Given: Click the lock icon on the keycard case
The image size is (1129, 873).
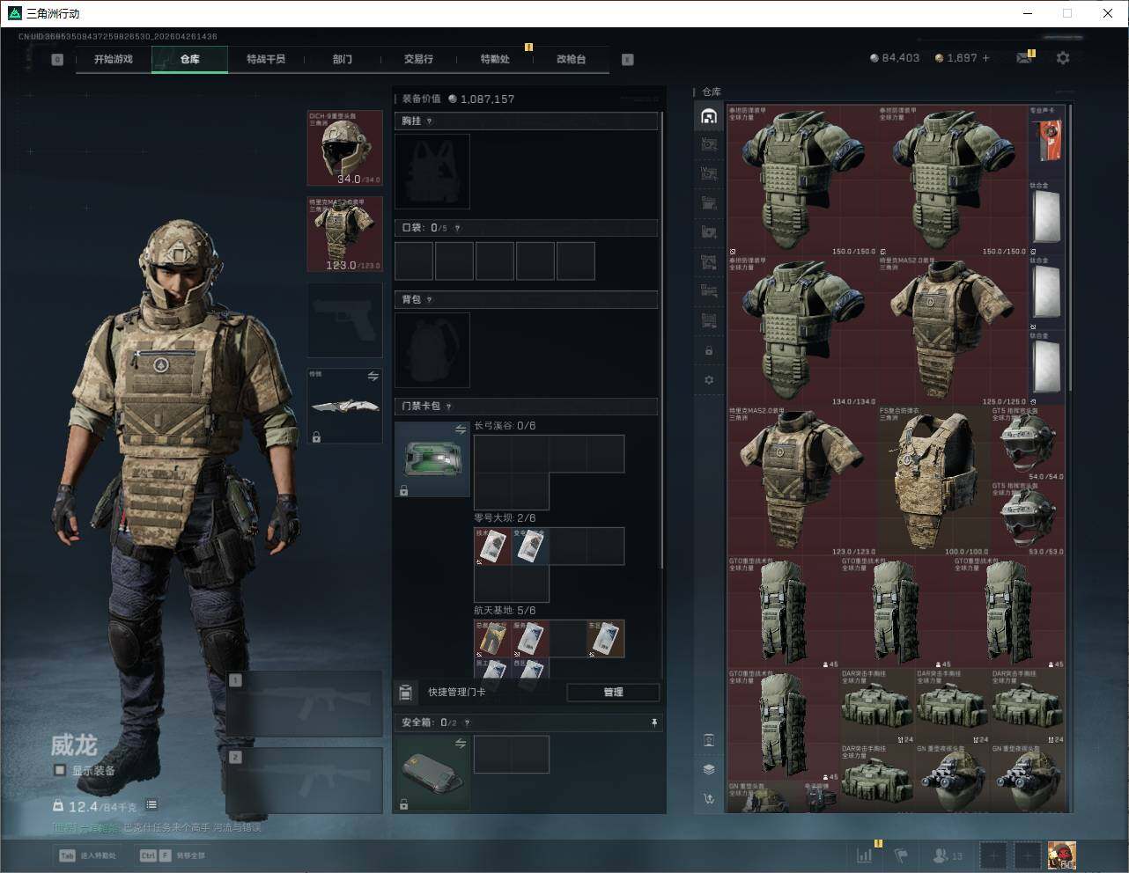Looking at the screenshot, I should 403,490.
